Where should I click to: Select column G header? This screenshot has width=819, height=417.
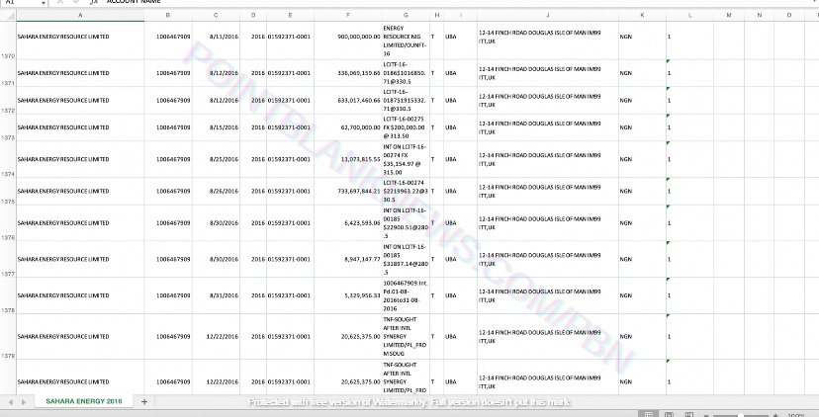click(406, 15)
